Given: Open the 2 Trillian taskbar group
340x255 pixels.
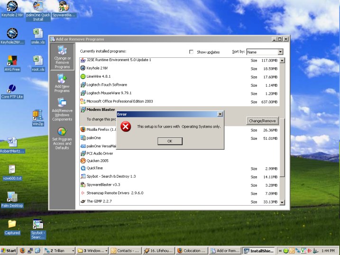Looking at the screenshot, I should [x=59, y=251].
